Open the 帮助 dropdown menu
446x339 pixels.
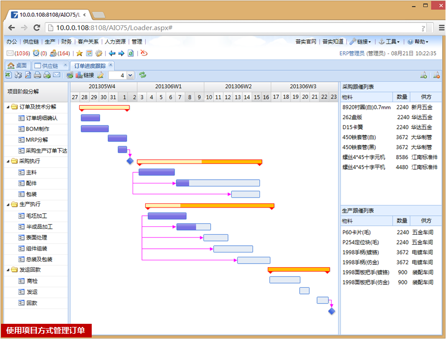pos(418,42)
